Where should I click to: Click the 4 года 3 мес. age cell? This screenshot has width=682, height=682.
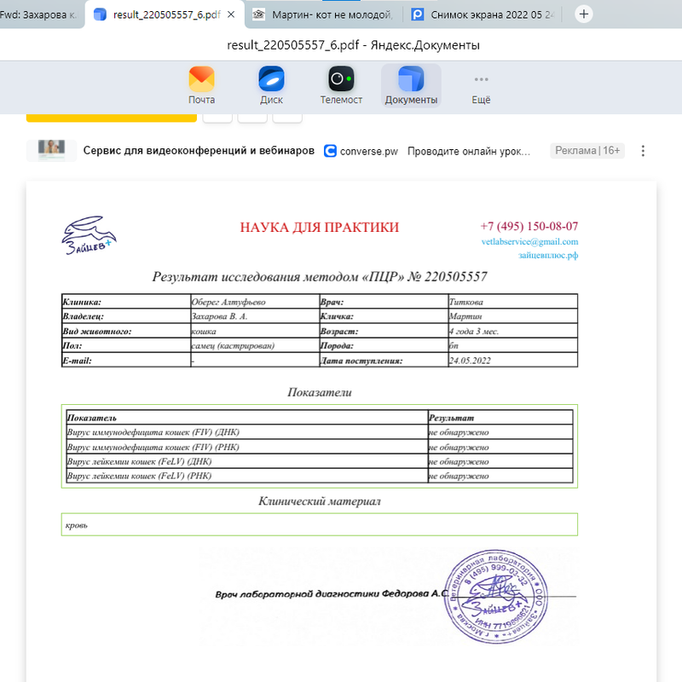pos(513,331)
